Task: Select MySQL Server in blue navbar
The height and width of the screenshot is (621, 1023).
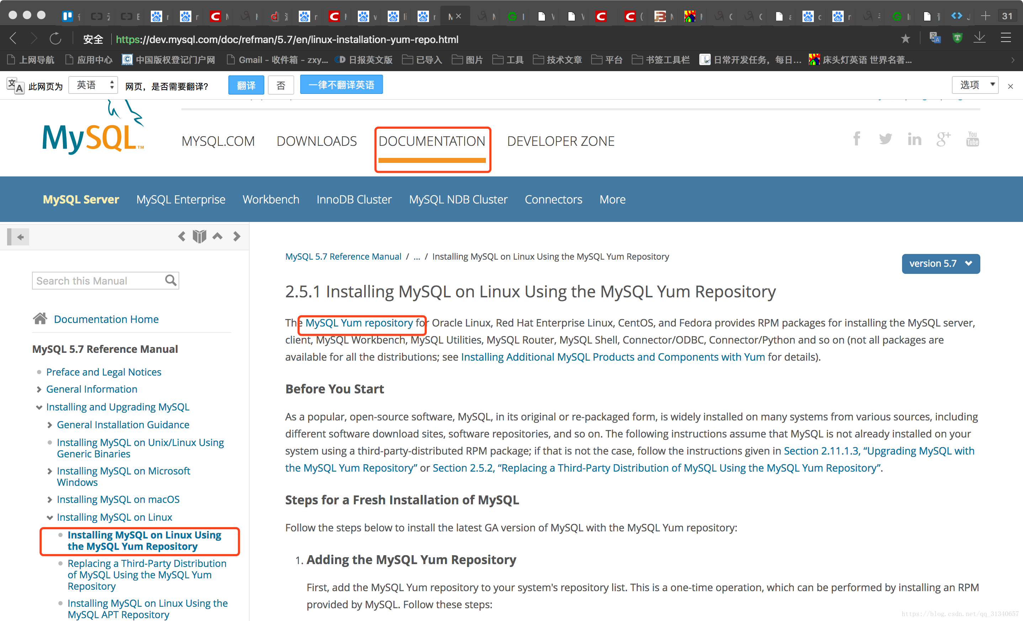Action: (x=81, y=199)
